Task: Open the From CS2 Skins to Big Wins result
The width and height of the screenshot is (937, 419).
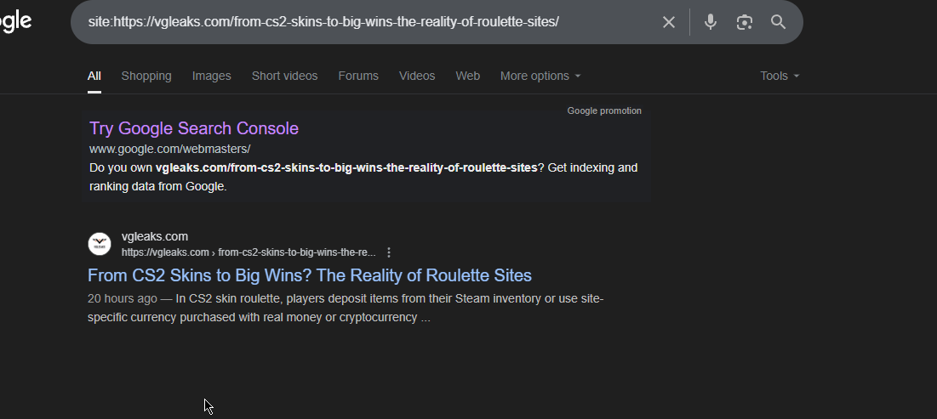Action: pos(310,275)
